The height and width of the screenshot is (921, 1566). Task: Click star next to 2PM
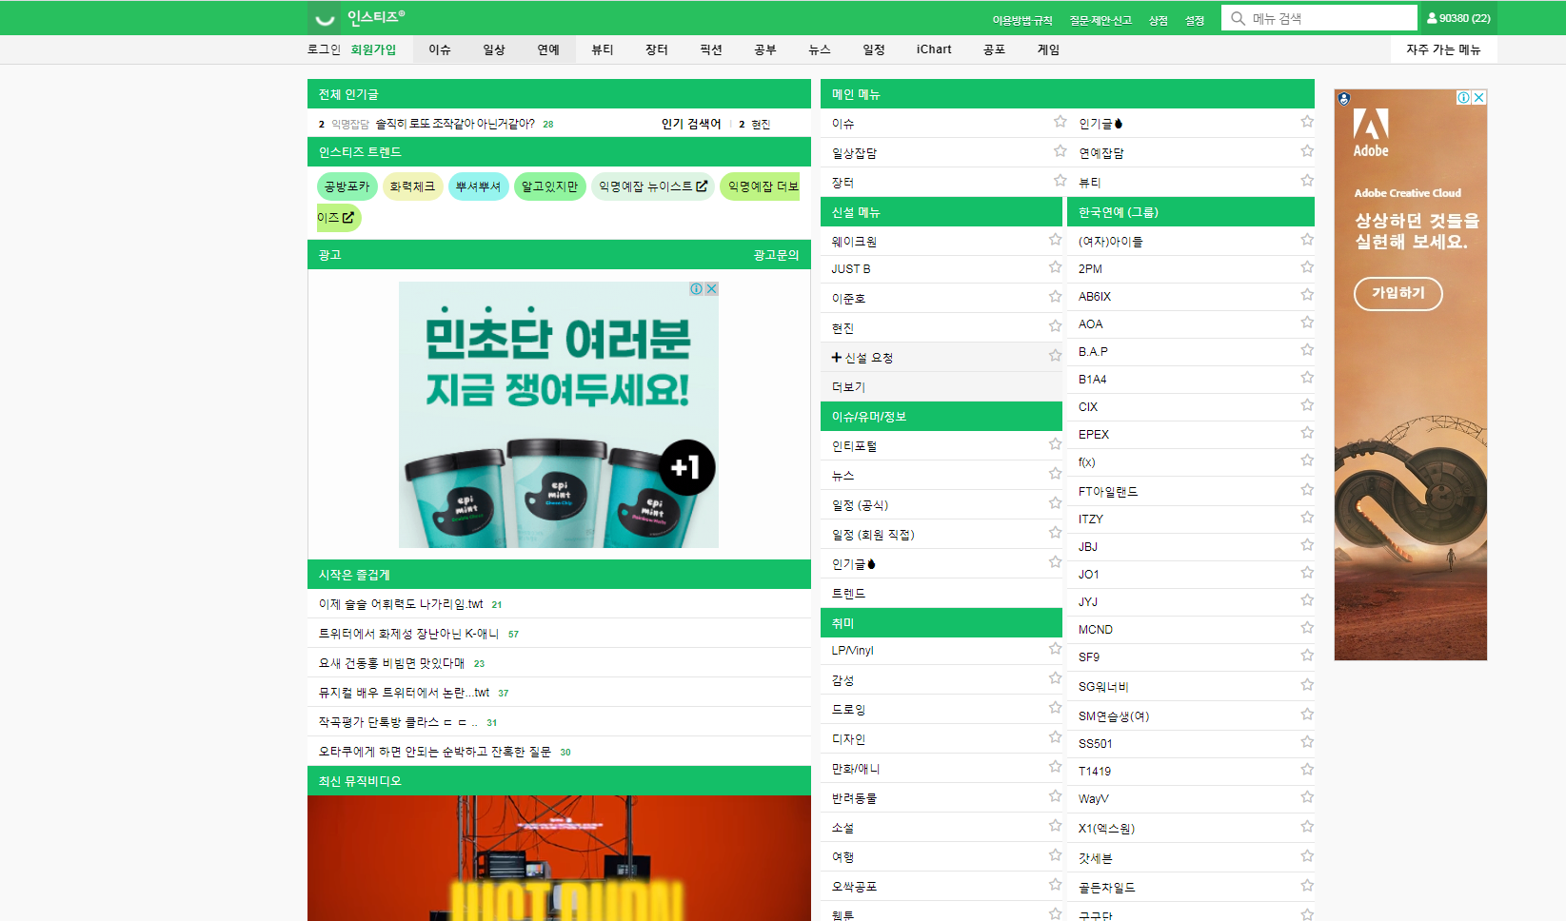point(1307,266)
